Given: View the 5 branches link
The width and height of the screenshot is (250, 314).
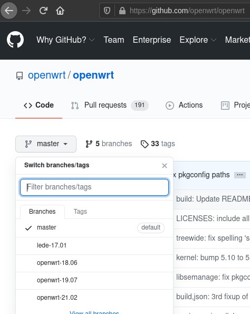Looking at the screenshot, I should [109, 144].
